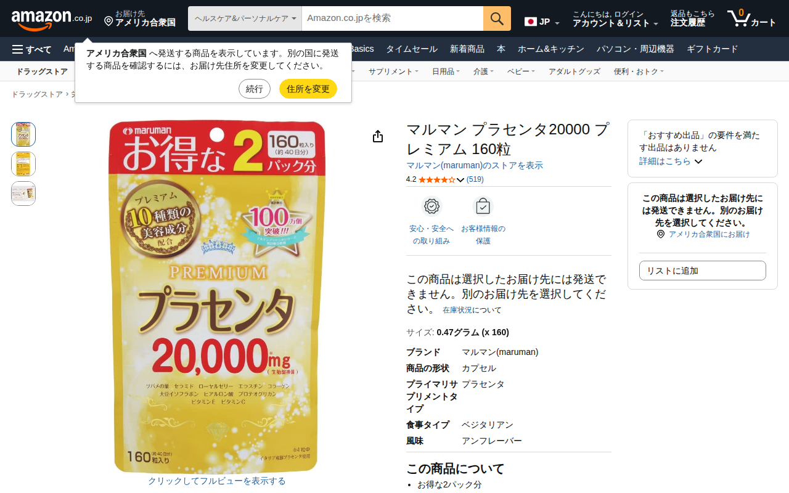The width and height of the screenshot is (789, 493).
Task: Open ギフトカード navigation item
Action: click(x=712, y=49)
